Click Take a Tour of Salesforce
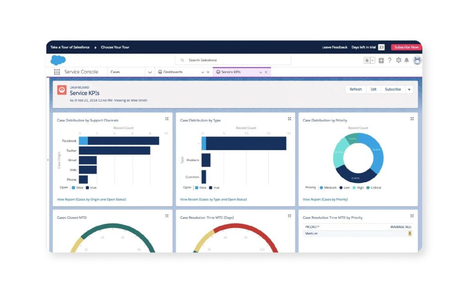The width and height of the screenshot is (468, 293). coord(70,47)
